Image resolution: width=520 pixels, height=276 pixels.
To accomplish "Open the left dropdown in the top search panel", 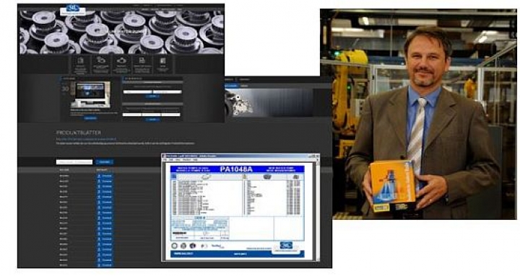I will [x=138, y=92].
